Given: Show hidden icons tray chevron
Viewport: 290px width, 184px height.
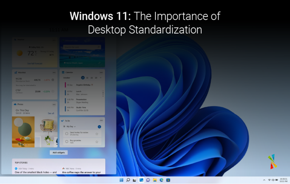Looking at the screenshot, I should (x=264, y=180).
